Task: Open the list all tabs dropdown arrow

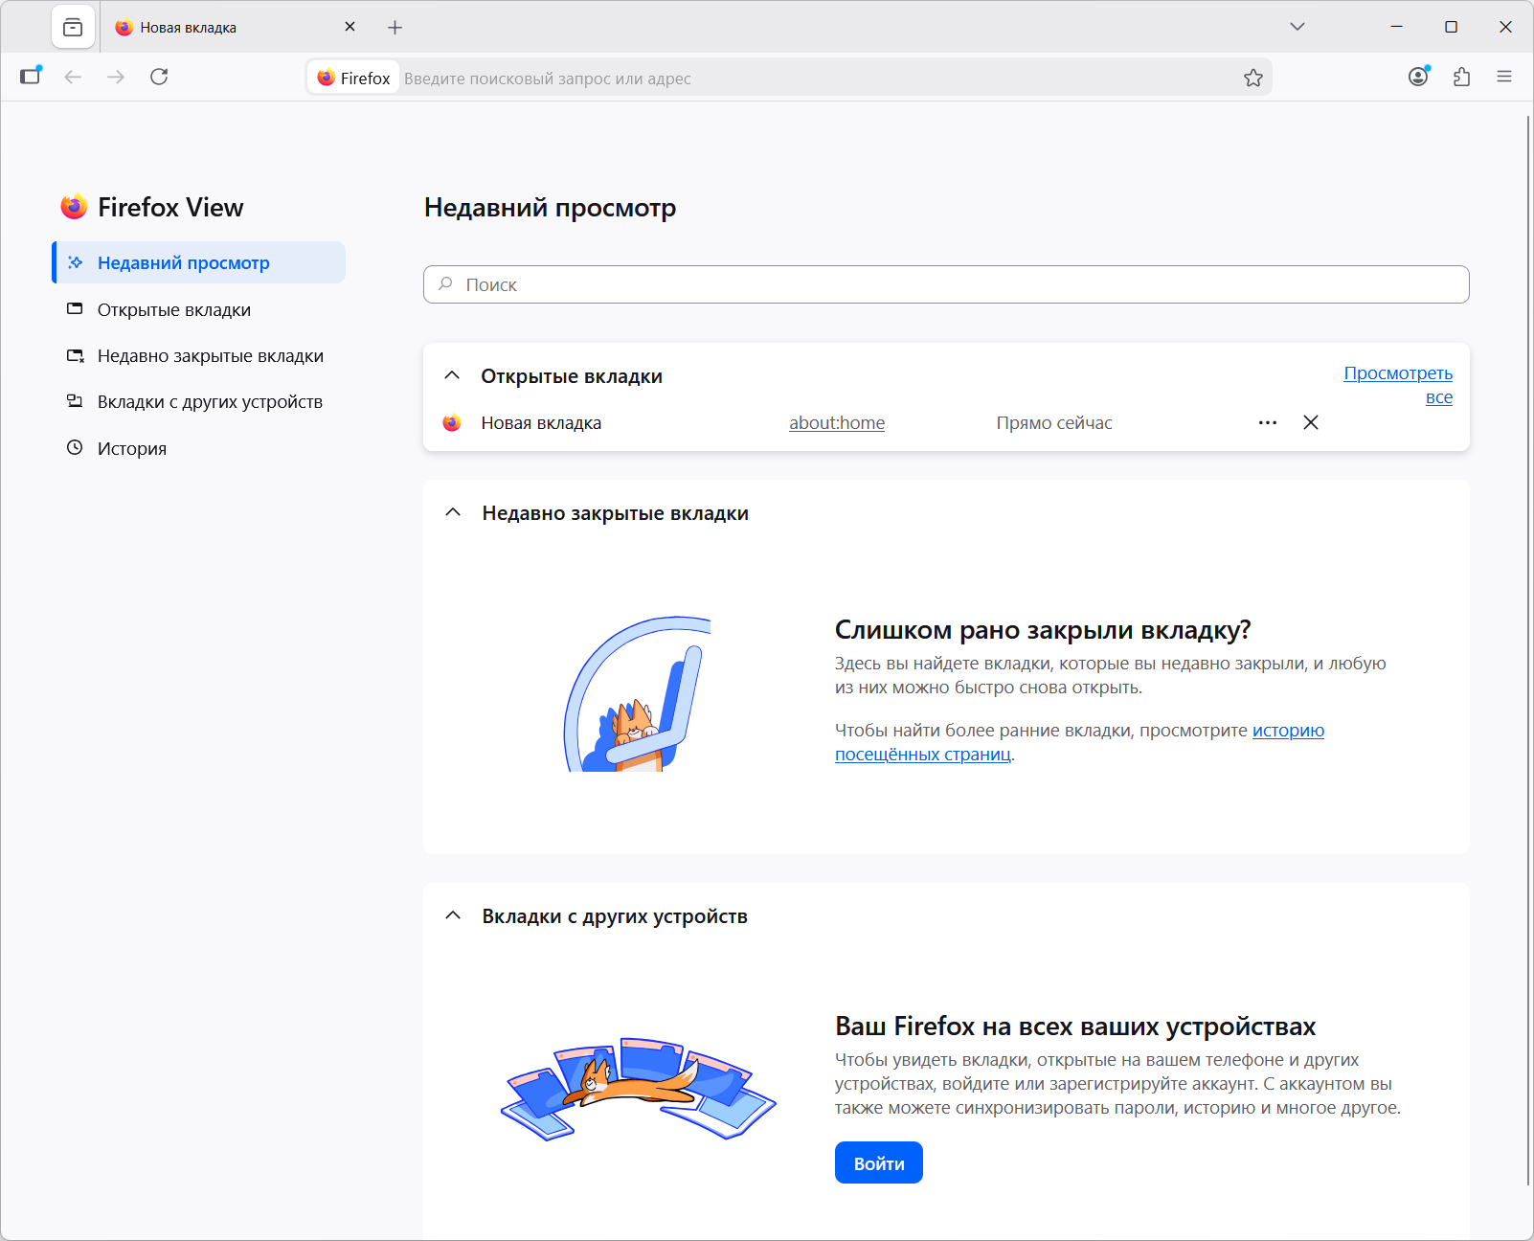Action: (1297, 27)
